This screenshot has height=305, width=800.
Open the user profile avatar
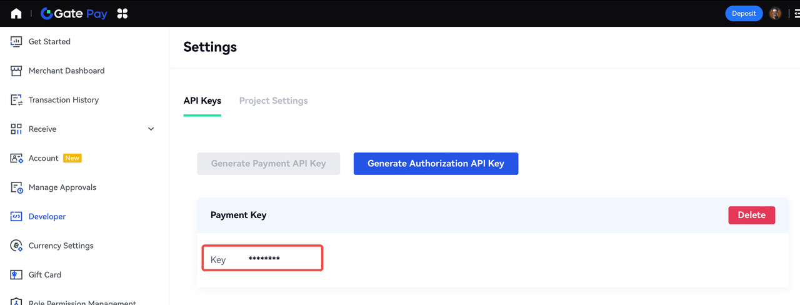pyautogui.click(x=775, y=14)
